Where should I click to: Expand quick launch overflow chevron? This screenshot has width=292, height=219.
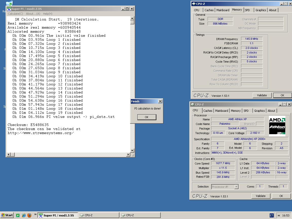(x=35, y=214)
